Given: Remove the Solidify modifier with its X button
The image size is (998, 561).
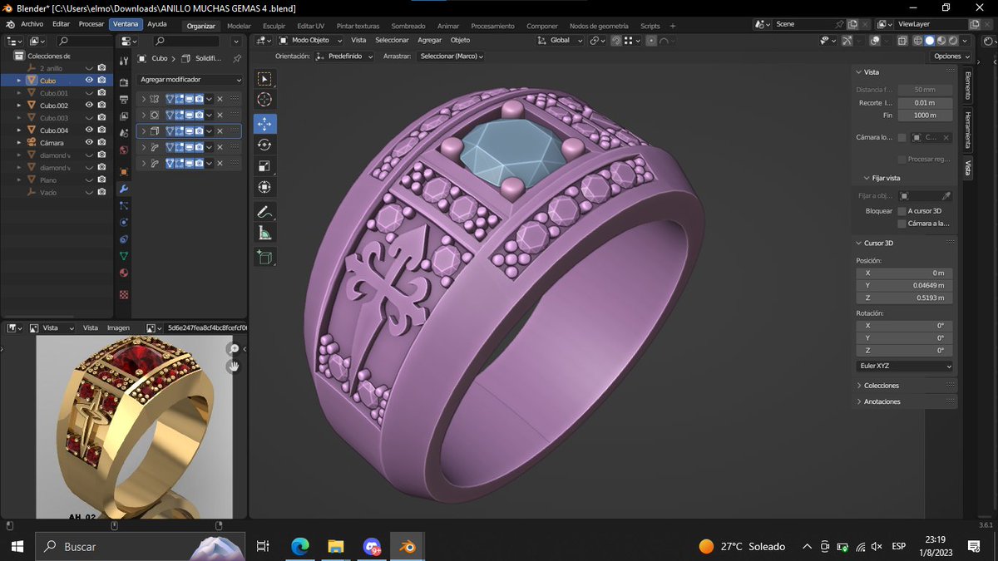Looking at the screenshot, I should pos(220,131).
